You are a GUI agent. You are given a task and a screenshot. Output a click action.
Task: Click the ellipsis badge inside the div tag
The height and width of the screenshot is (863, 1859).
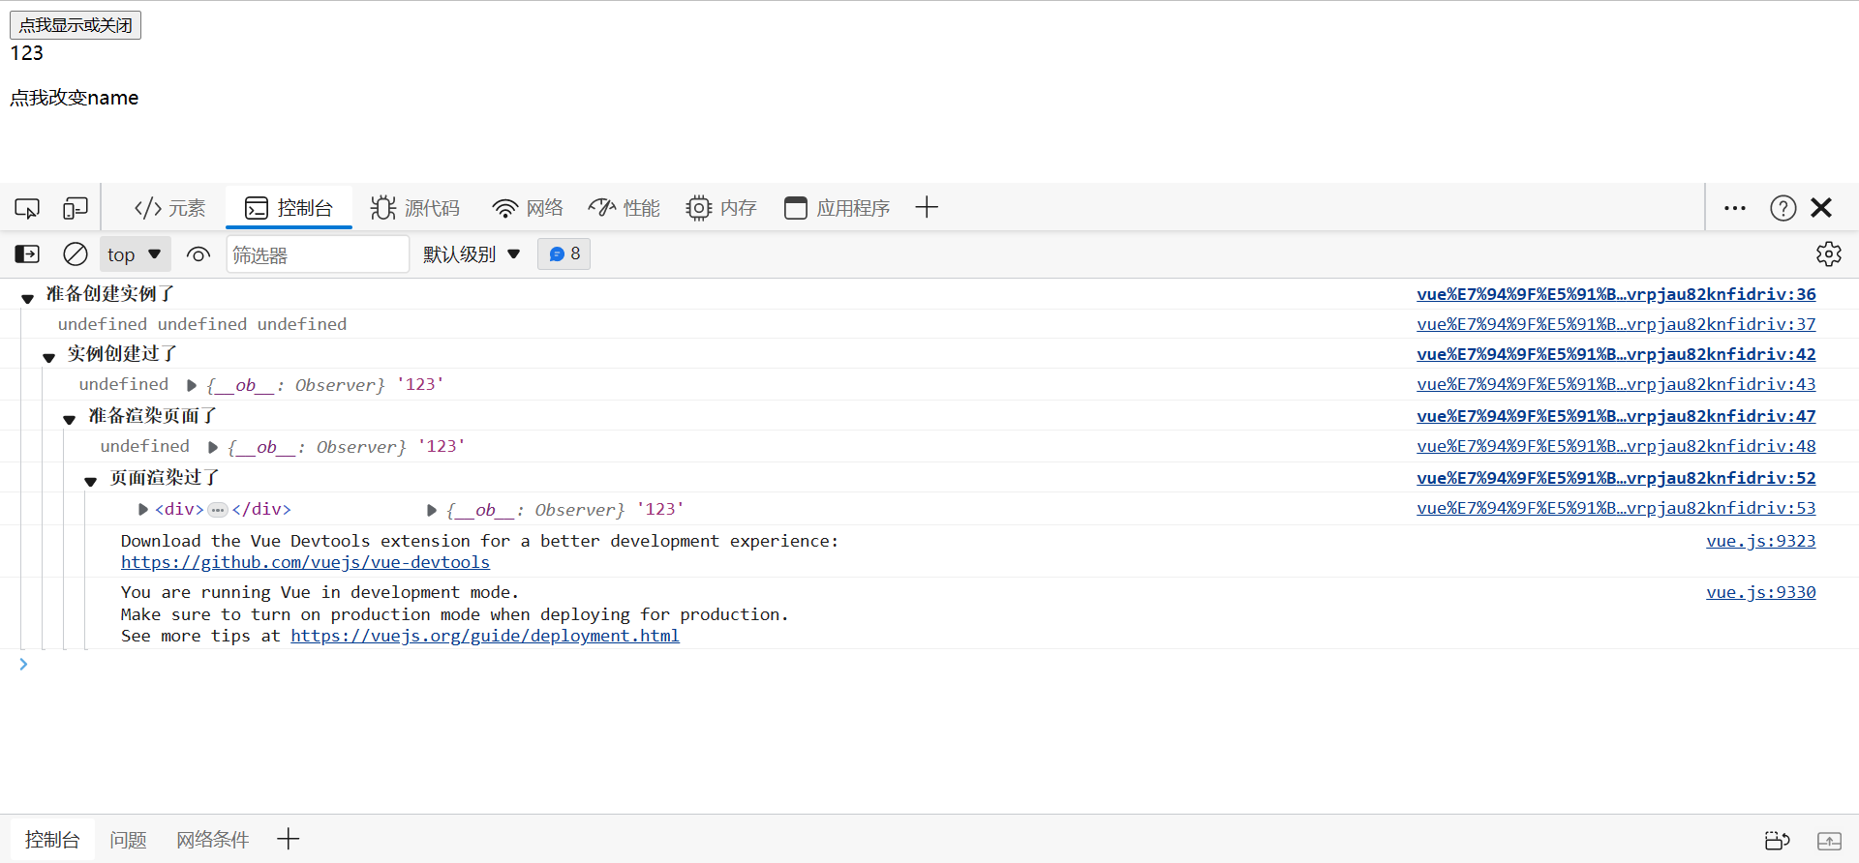pos(218,510)
